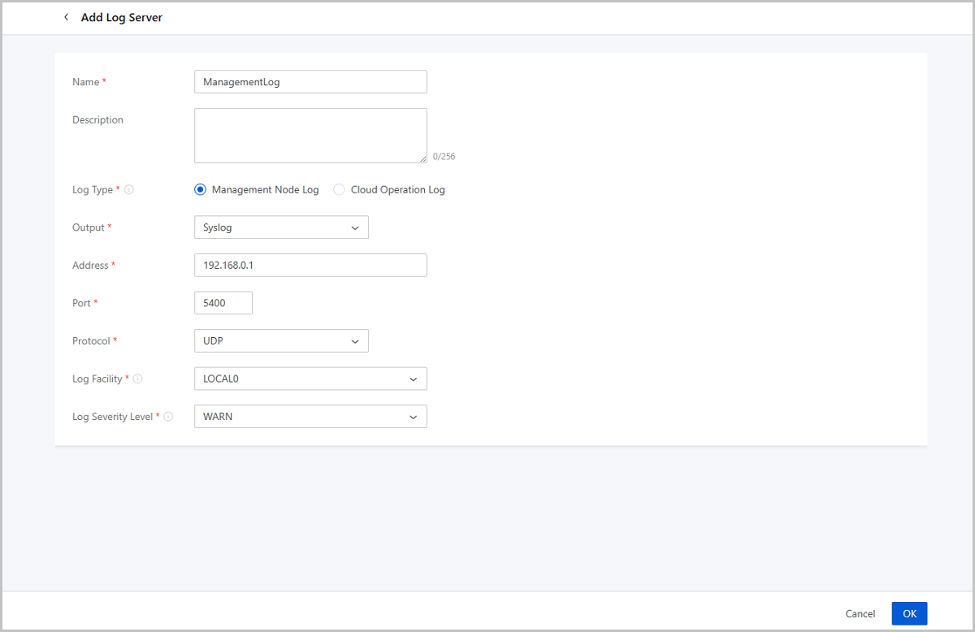The height and width of the screenshot is (632, 975).
Task: Click the Address field with 192.168.0.1
Action: [x=310, y=265]
